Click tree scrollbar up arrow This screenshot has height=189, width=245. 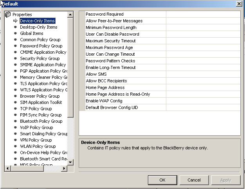[70, 15]
